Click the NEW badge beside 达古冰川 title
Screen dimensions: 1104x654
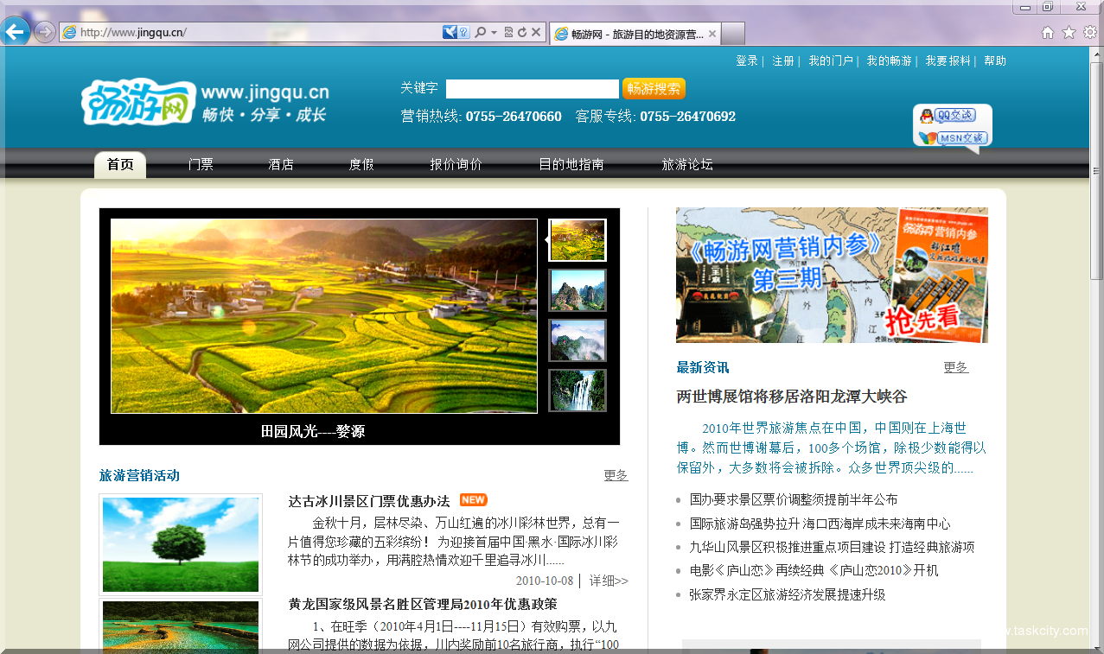474,500
